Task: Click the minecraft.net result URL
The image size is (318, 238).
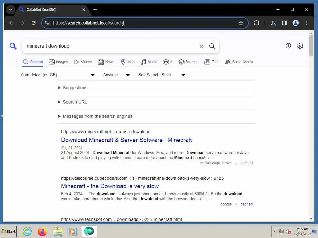Action: [x=106, y=132]
